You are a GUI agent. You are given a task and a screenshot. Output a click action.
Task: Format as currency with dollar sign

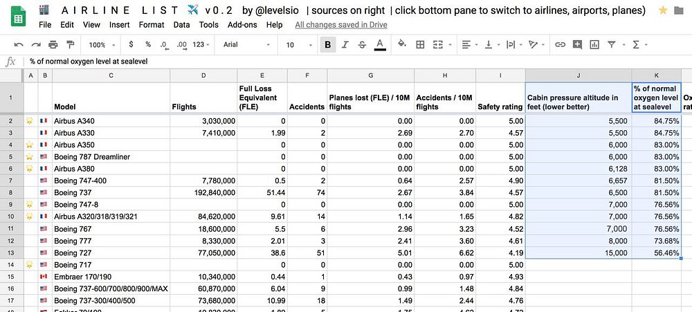pyautogui.click(x=131, y=44)
